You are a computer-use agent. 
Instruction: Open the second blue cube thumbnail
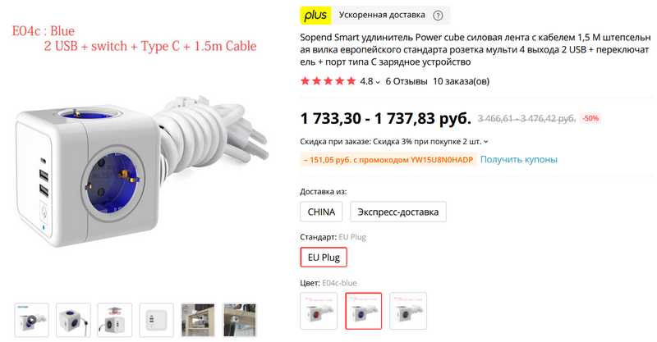[x=73, y=320]
